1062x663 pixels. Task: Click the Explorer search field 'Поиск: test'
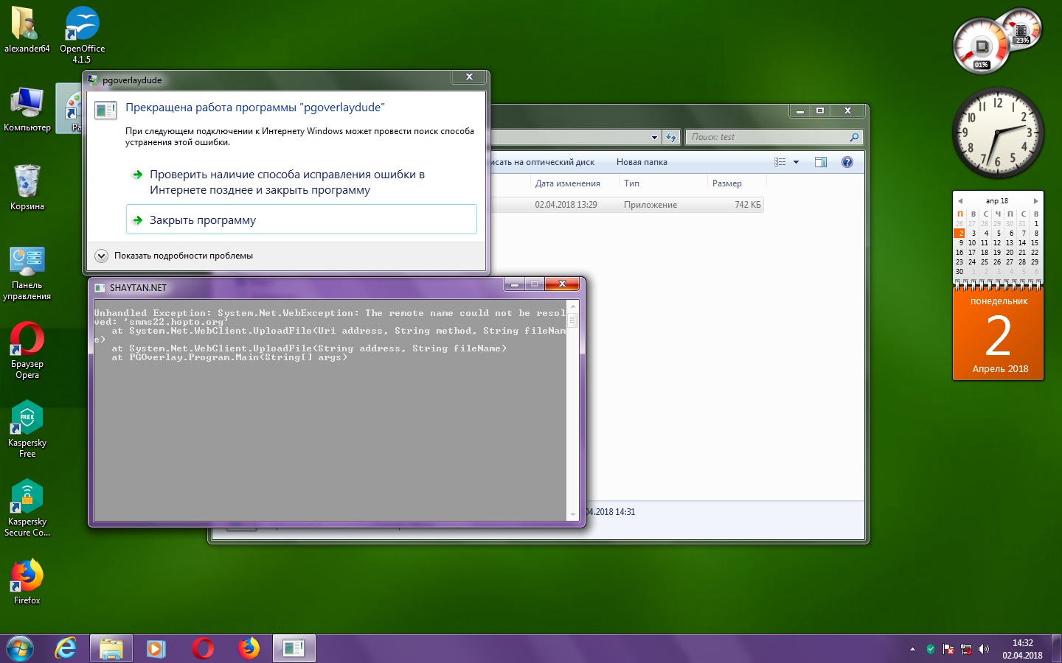767,137
